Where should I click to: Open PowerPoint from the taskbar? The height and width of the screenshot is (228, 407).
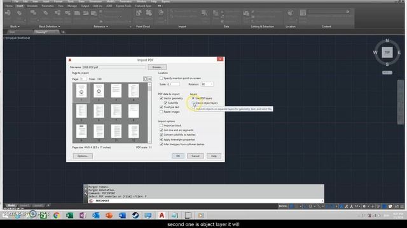(109, 215)
